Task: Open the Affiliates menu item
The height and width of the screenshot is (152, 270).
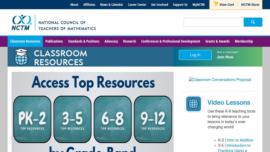Action: (89, 5)
